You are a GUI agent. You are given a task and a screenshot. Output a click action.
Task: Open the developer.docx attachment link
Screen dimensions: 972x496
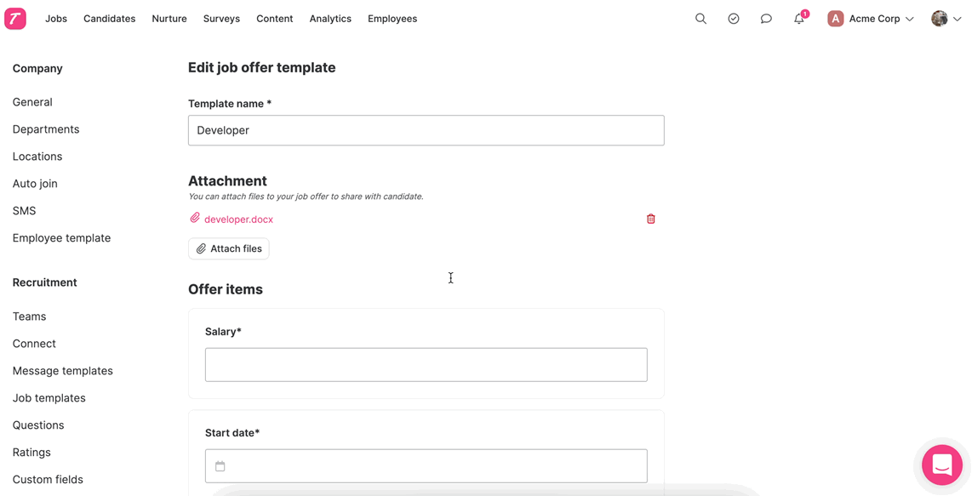[x=238, y=219]
